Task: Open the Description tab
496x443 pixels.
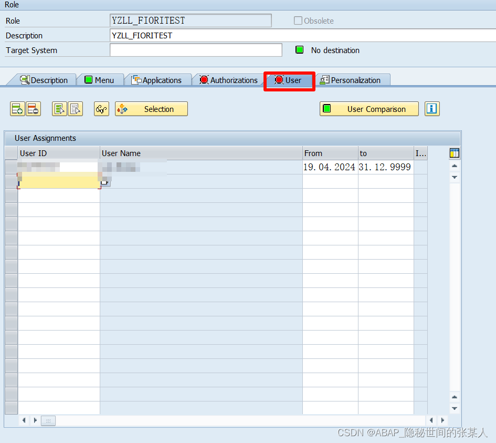Action: [44, 80]
